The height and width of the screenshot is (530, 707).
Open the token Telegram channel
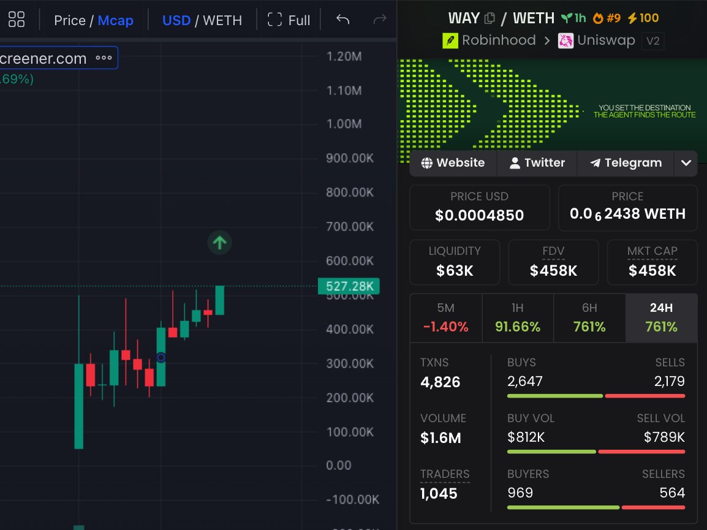pyautogui.click(x=626, y=163)
